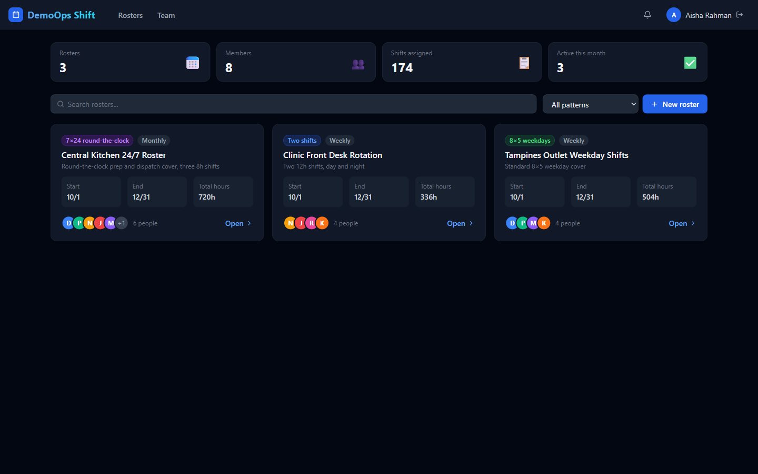Click the 8×5 weekdays pattern tag
The image size is (758, 474).
pyautogui.click(x=530, y=141)
